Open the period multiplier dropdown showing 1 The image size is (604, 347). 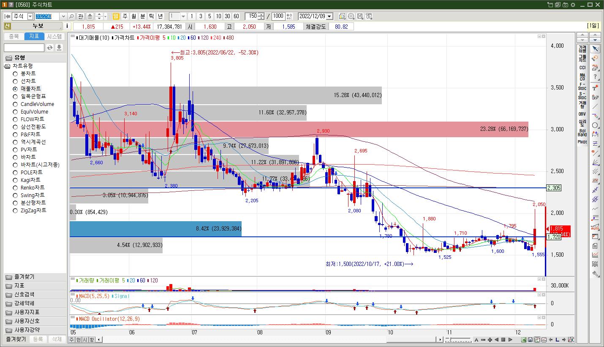coord(183,16)
